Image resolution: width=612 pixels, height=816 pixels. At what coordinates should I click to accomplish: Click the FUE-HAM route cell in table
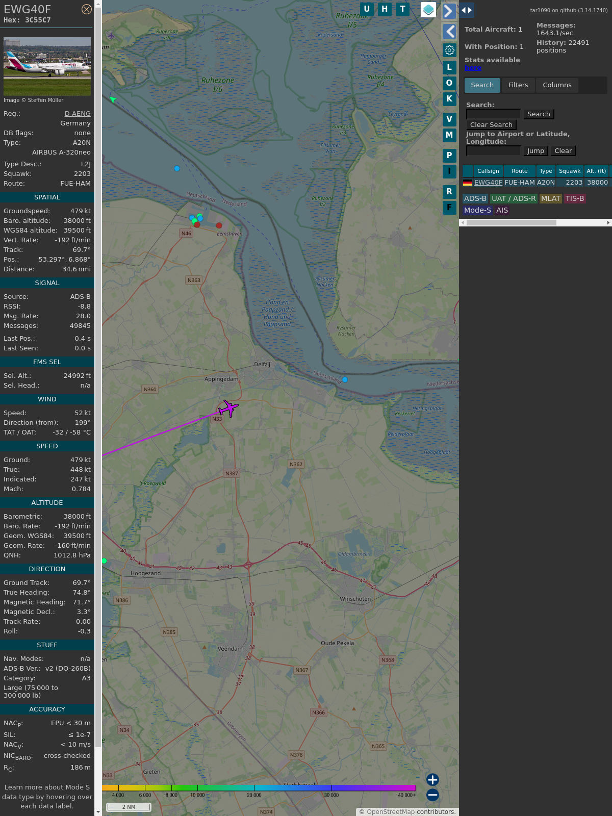point(520,183)
